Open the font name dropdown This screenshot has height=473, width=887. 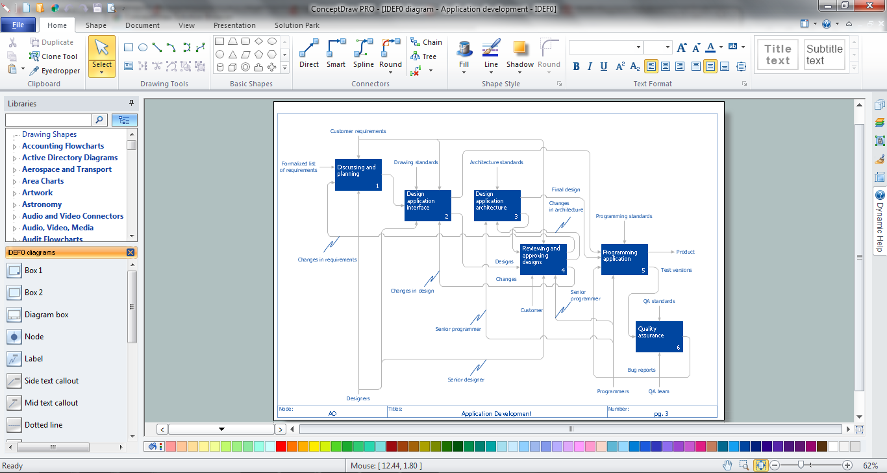tap(638, 47)
